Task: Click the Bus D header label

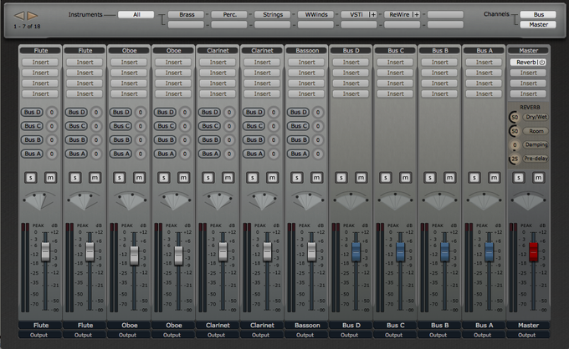Action: coord(351,51)
